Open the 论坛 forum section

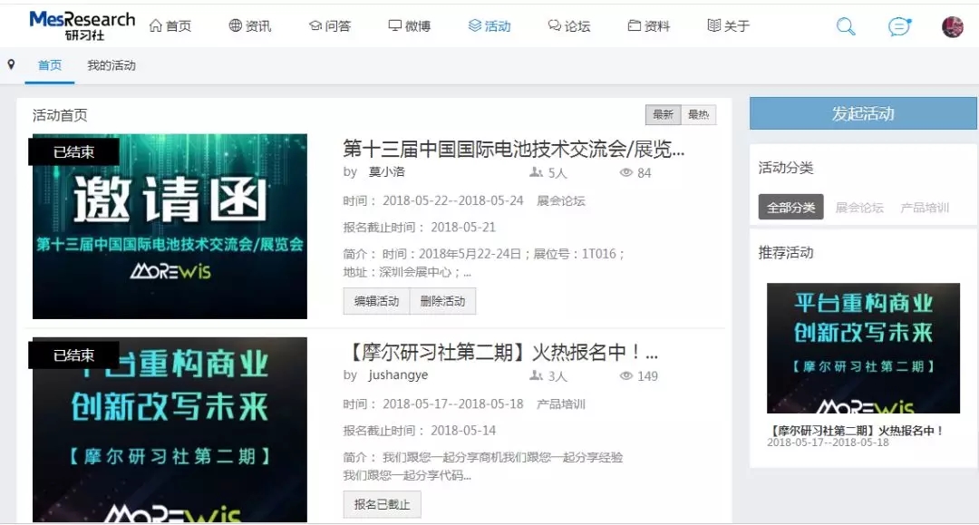click(x=569, y=25)
